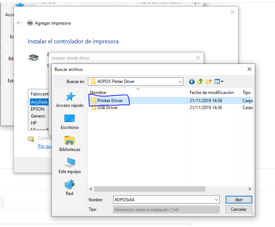Click the horizontal scrollbar thumb
The height and width of the screenshot is (227, 275).
[150, 189]
